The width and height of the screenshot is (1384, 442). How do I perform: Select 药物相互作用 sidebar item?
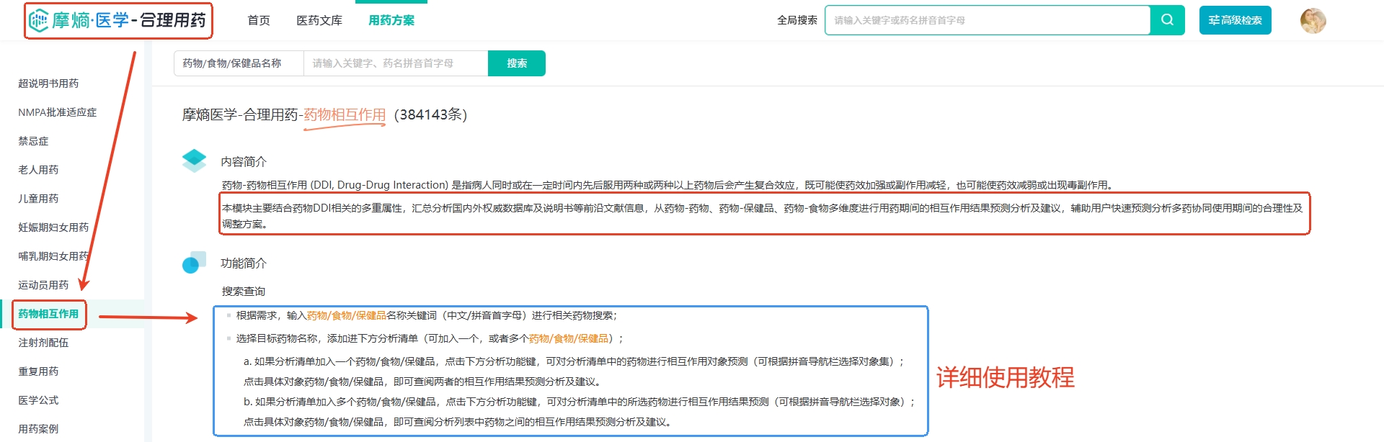(x=48, y=314)
